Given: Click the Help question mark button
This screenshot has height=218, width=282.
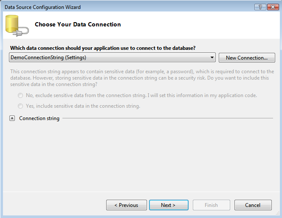Looking at the screenshot, I should tap(259, 7).
